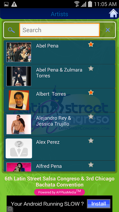The height and width of the screenshot is (212, 119).
Task: Click Powered by APPlusMedia badge
Action: [59, 192]
